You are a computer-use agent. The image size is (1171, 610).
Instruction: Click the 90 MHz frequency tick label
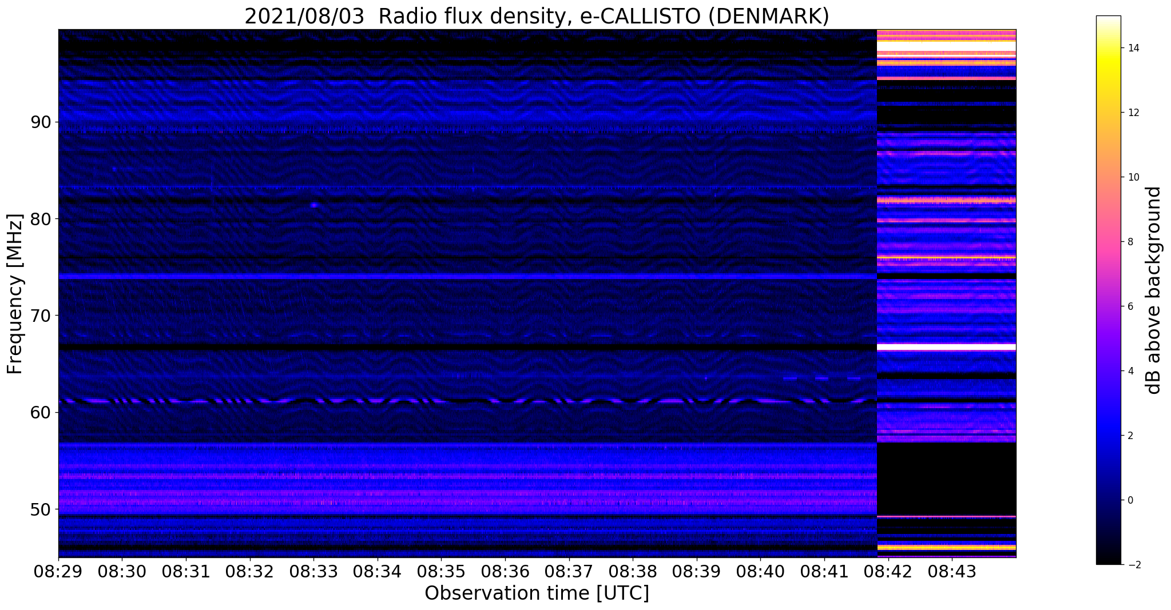41,122
